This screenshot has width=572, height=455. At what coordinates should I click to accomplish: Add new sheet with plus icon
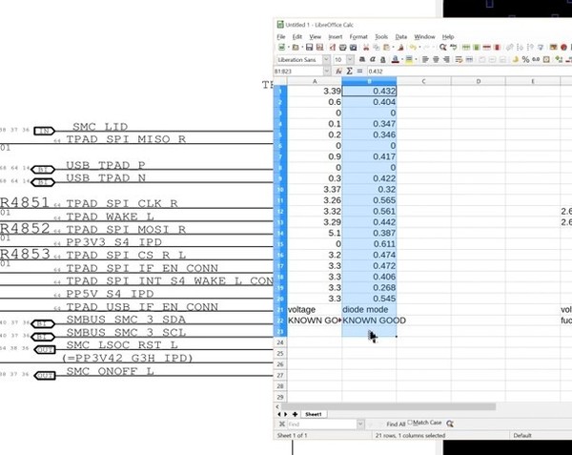[x=296, y=414]
